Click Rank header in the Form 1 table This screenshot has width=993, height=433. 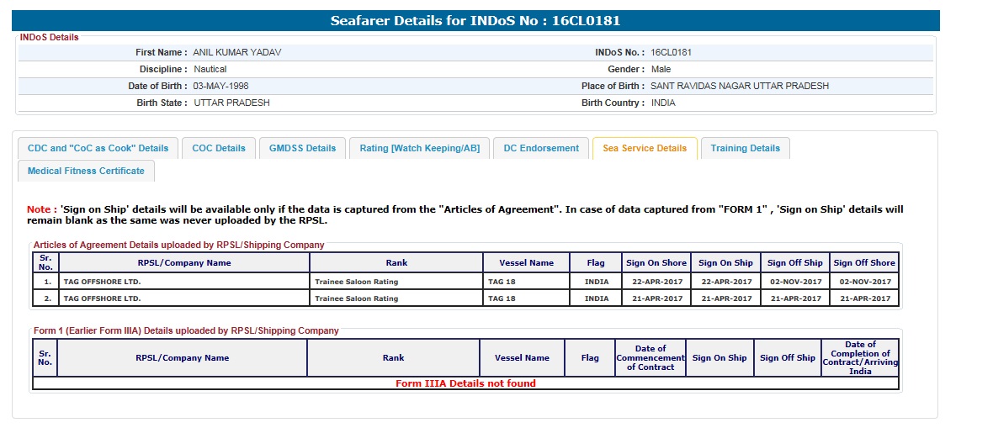pyautogui.click(x=393, y=357)
